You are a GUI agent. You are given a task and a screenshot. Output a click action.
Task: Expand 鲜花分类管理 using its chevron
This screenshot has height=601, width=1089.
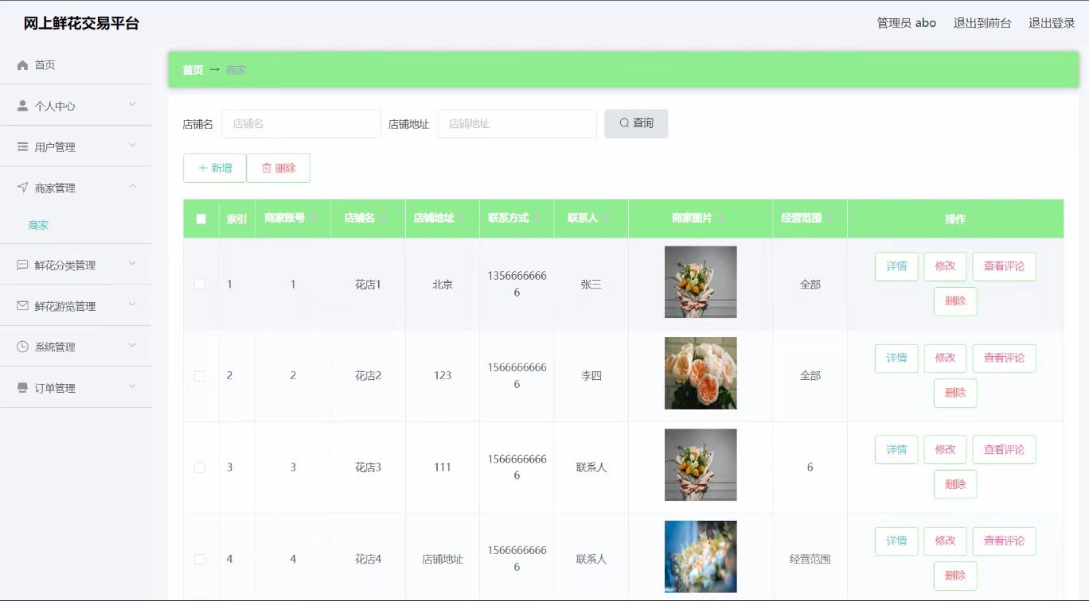[x=133, y=264]
